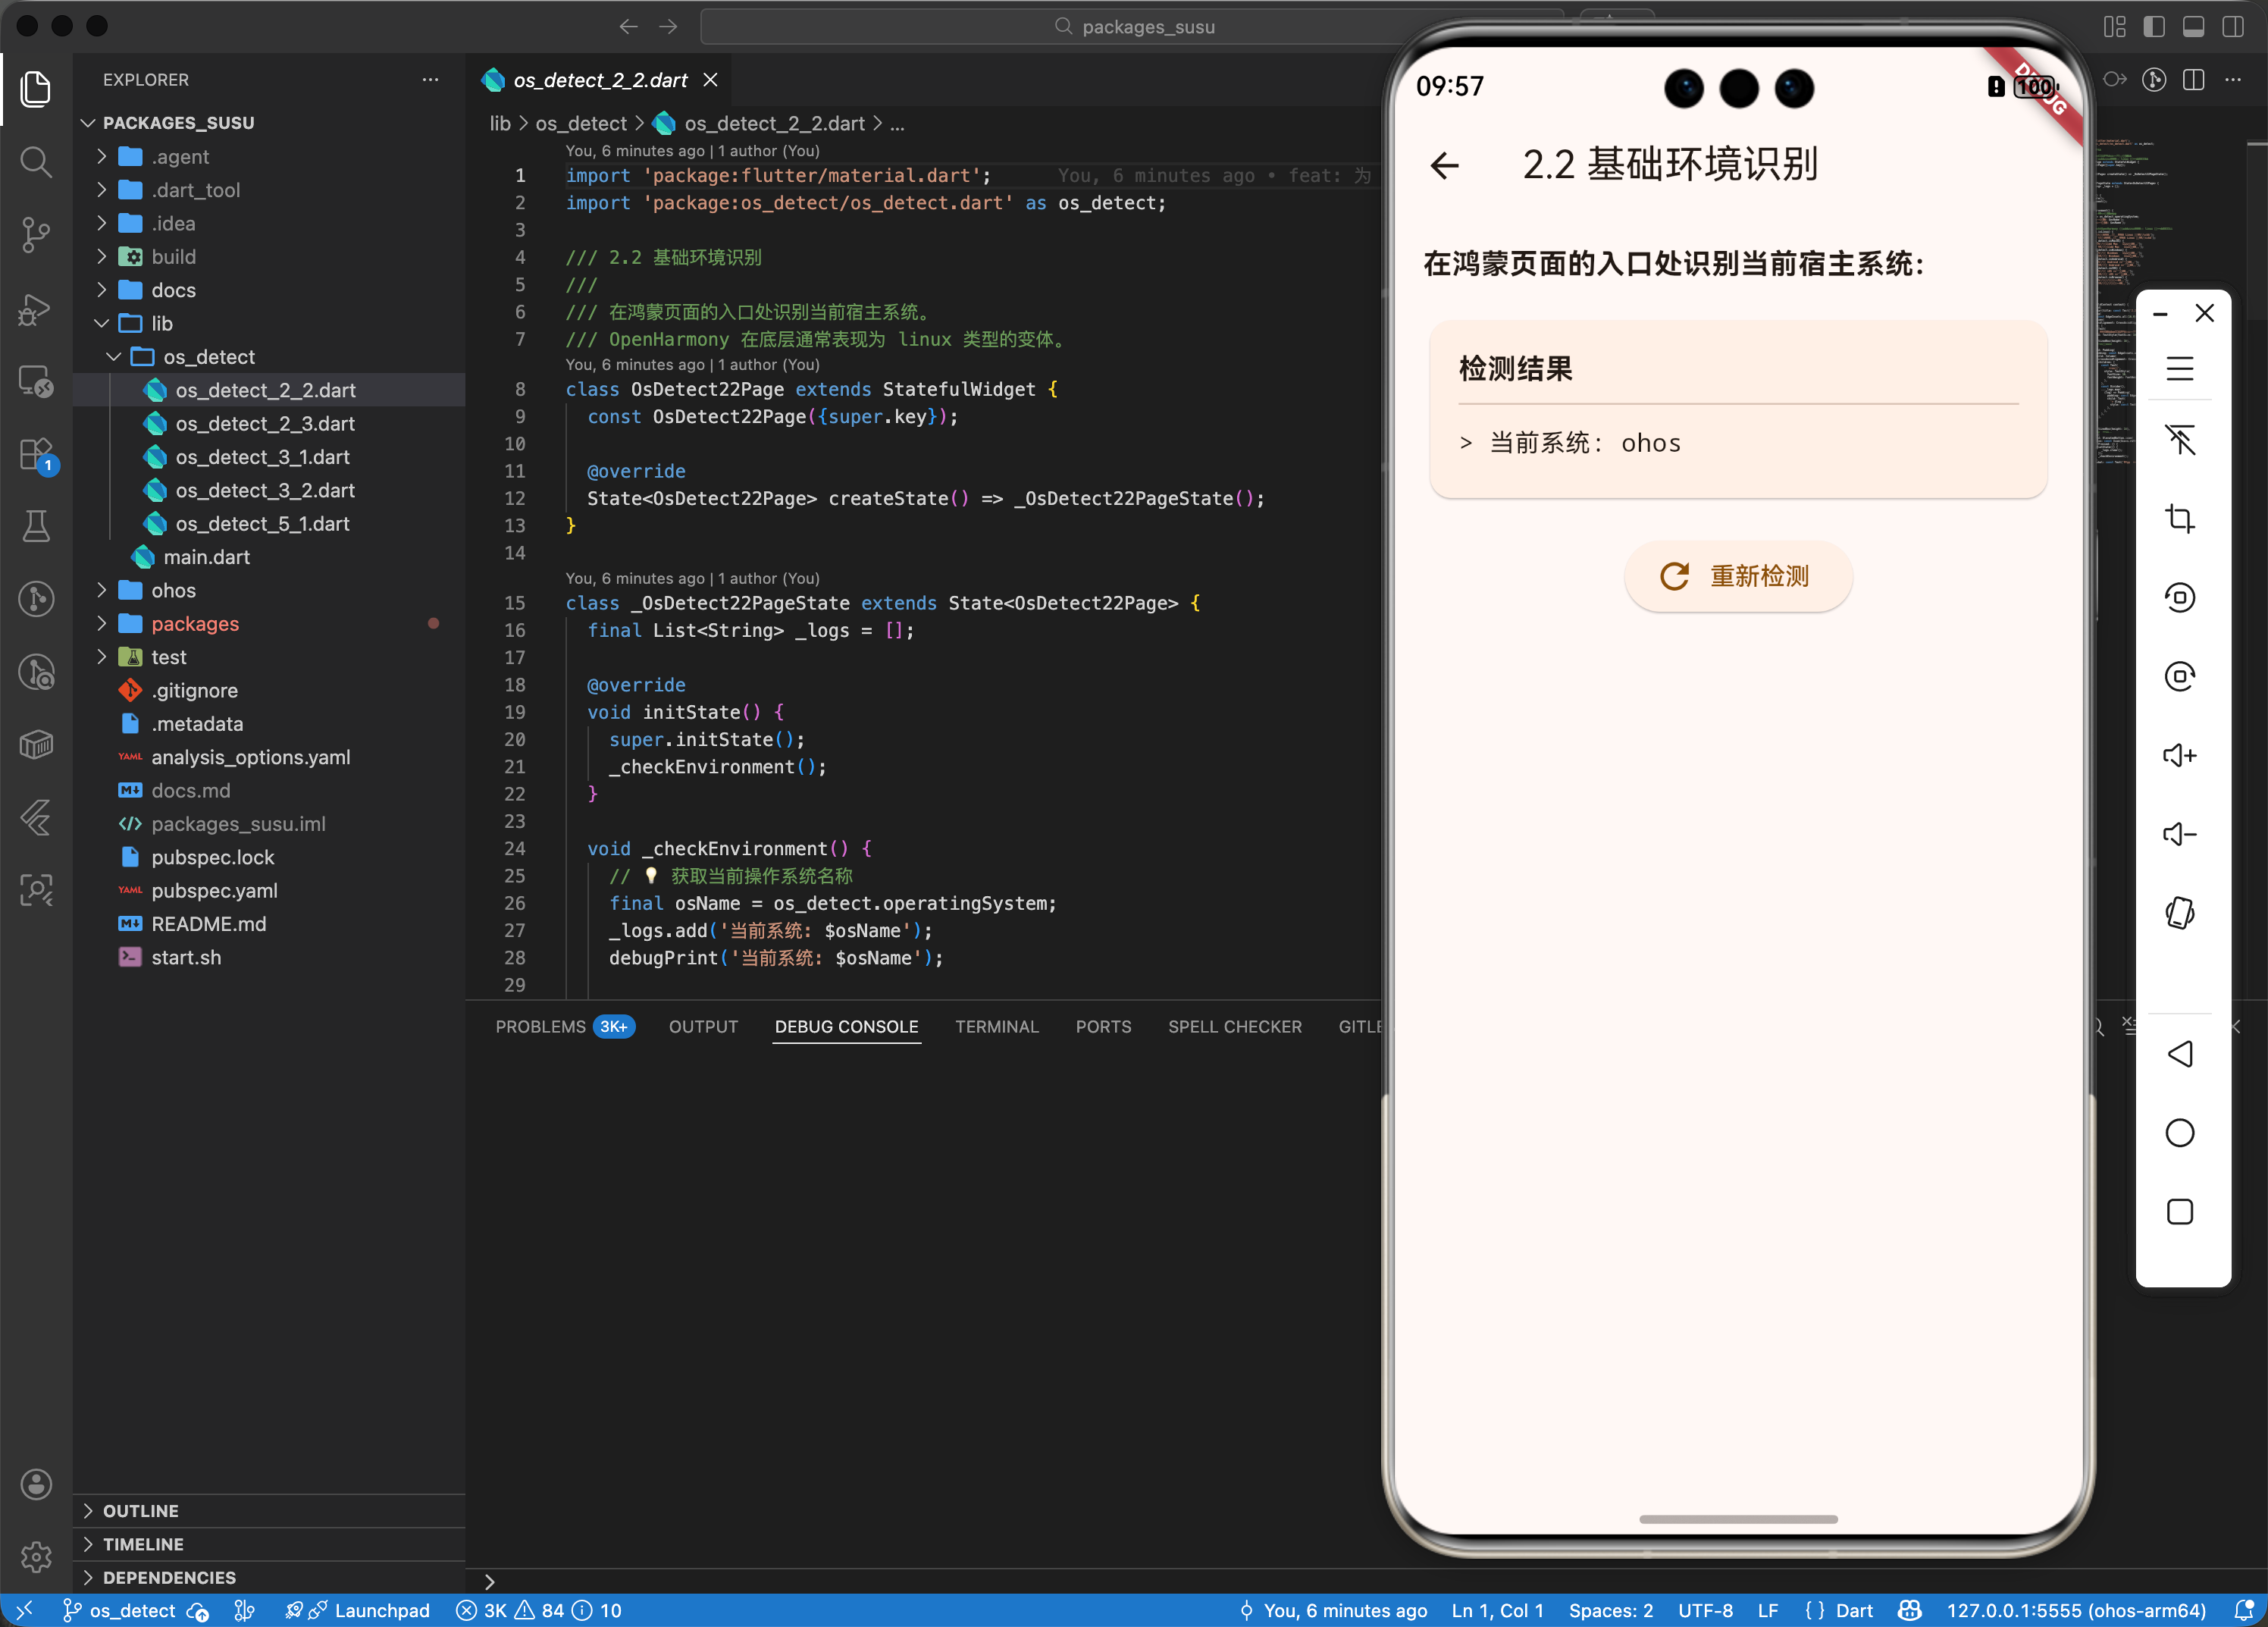Tap the 重新检测 button

pyautogui.click(x=1738, y=576)
